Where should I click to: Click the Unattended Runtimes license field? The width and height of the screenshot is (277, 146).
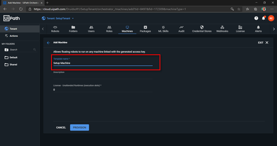103,90
